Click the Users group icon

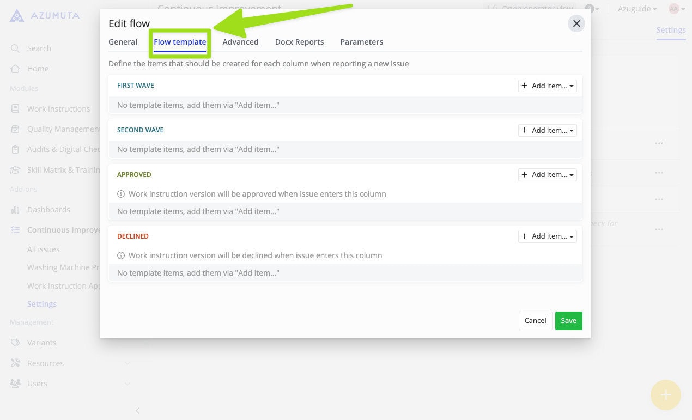click(x=15, y=384)
